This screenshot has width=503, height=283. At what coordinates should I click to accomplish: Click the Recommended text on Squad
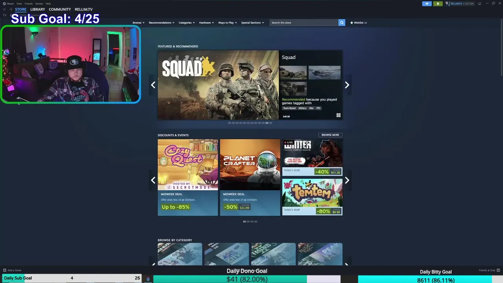click(x=293, y=99)
